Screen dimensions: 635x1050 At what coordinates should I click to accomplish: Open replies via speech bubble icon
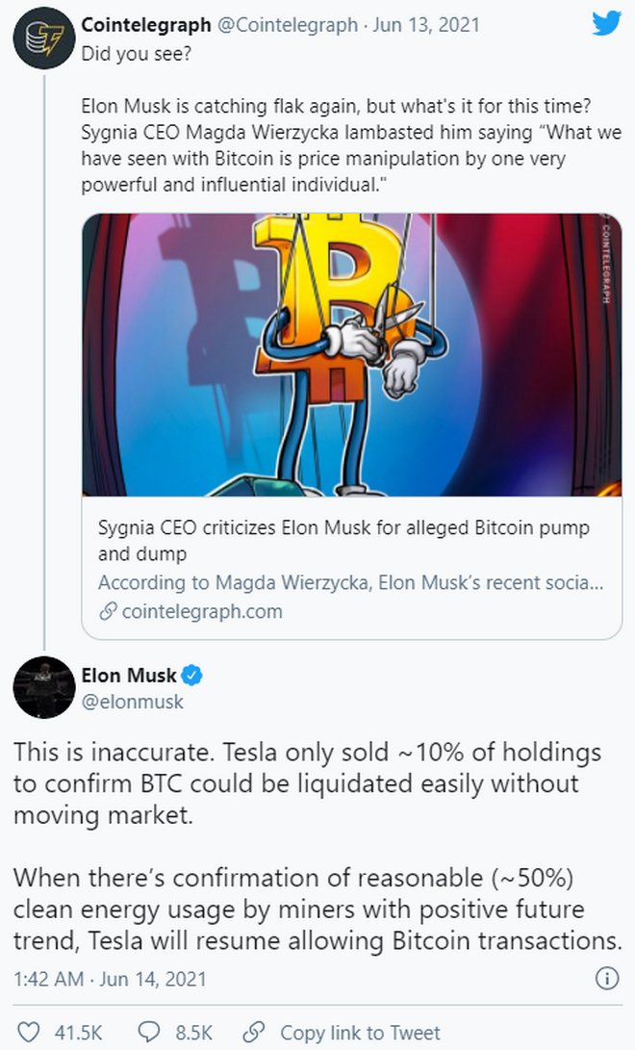(148, 1032)
